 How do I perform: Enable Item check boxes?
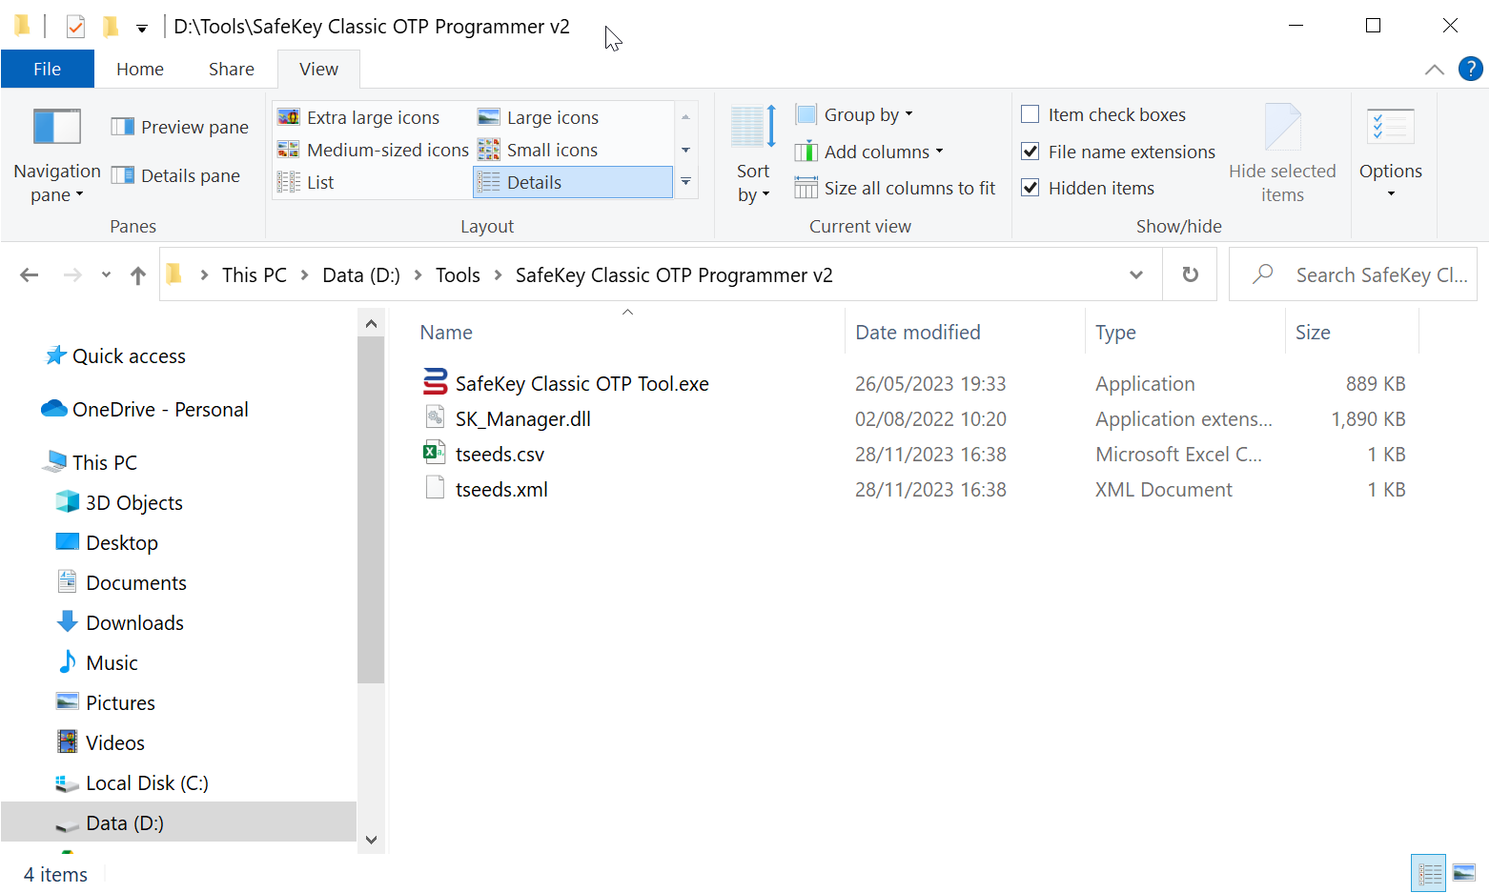coord(1031,115)
